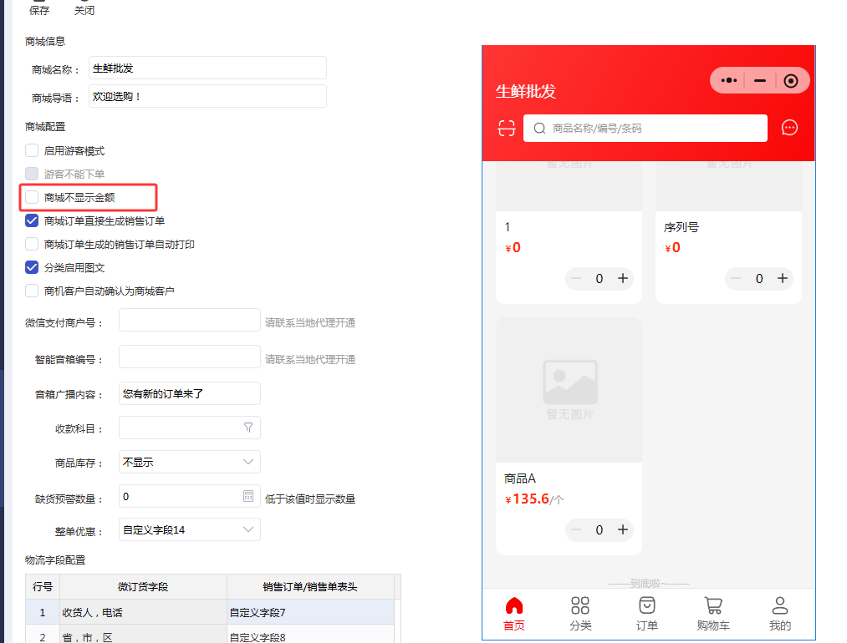Expand the 商品库存 dropdown
The image size is (847, 643).
[x=248, y=462]
